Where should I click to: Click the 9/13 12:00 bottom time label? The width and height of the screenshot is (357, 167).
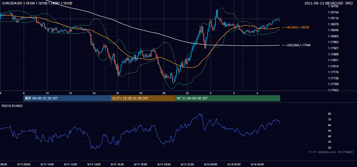tap(70, 164)
